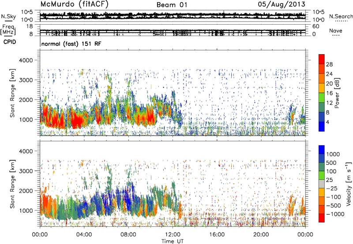Click the 16:00 time tick label
The image size is (353, 244).
pos(217,235)
